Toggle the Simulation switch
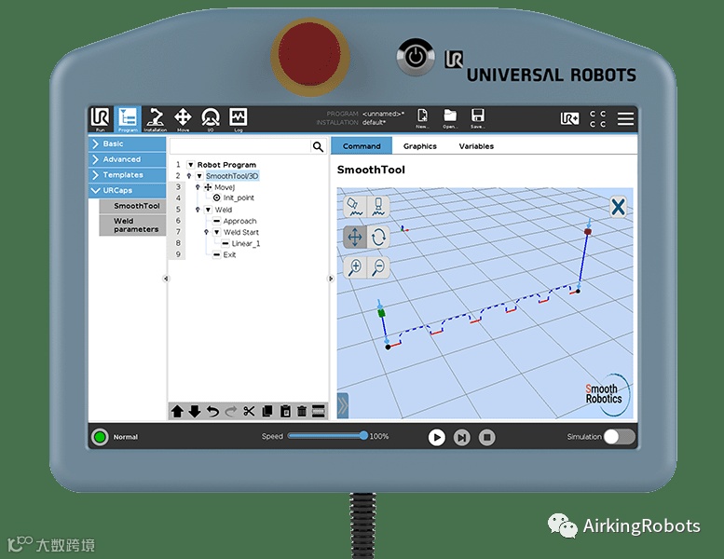The width and height of the screenshot is (724, 559). tap(620, 437)
